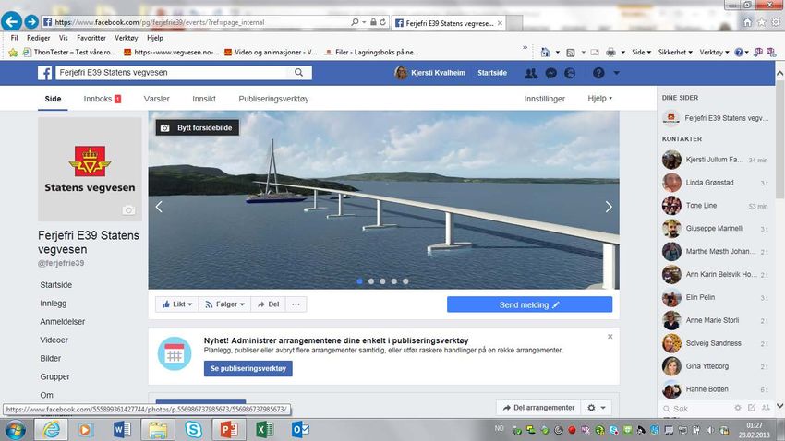Open Outlook from the taskbar
This screenshot has width=785, height=441.
(x=300, y=430)
